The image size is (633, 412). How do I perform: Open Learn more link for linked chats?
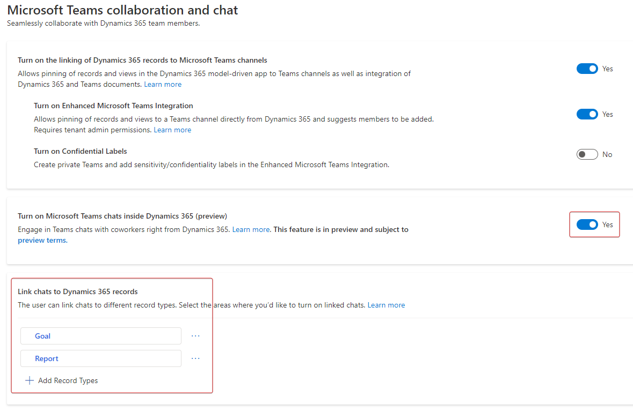coord(386,305)
